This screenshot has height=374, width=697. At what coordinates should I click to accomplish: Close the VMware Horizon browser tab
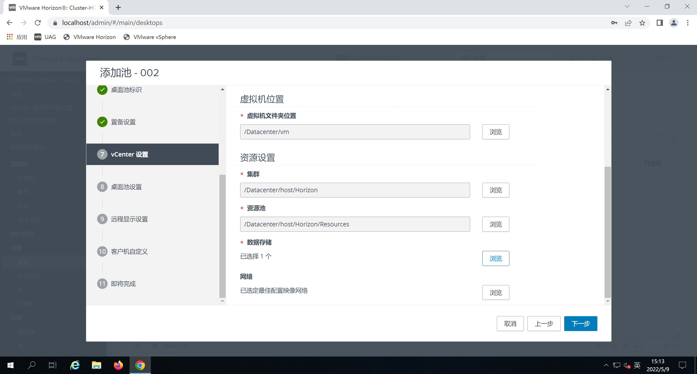pyautogui.click(x=102, y=7)
